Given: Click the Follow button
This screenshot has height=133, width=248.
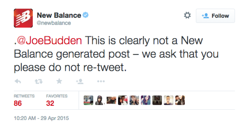Looking at the screenshot, I should click(215, 16).
